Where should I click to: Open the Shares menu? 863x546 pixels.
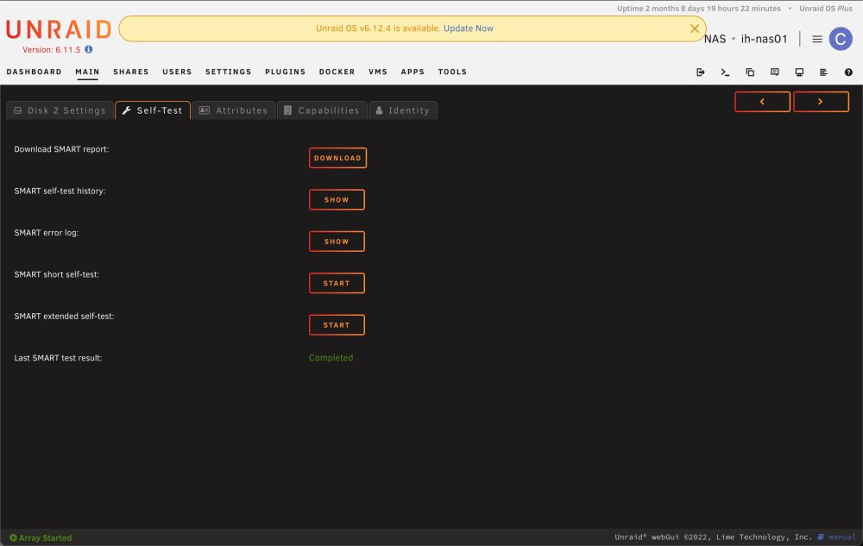tap(131, 72)
